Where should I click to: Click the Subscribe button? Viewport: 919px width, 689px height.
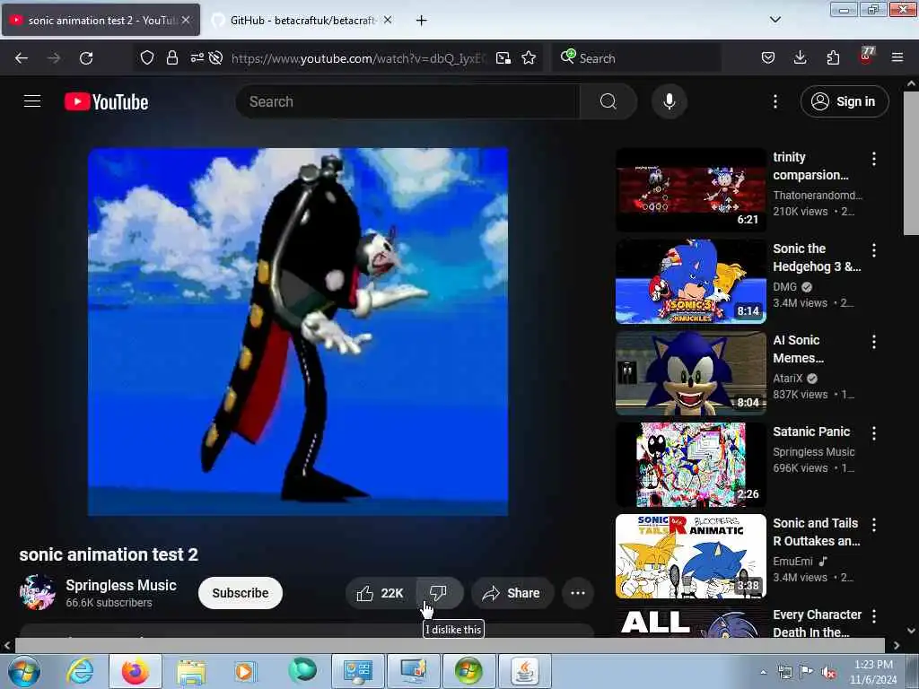point(241,593)
